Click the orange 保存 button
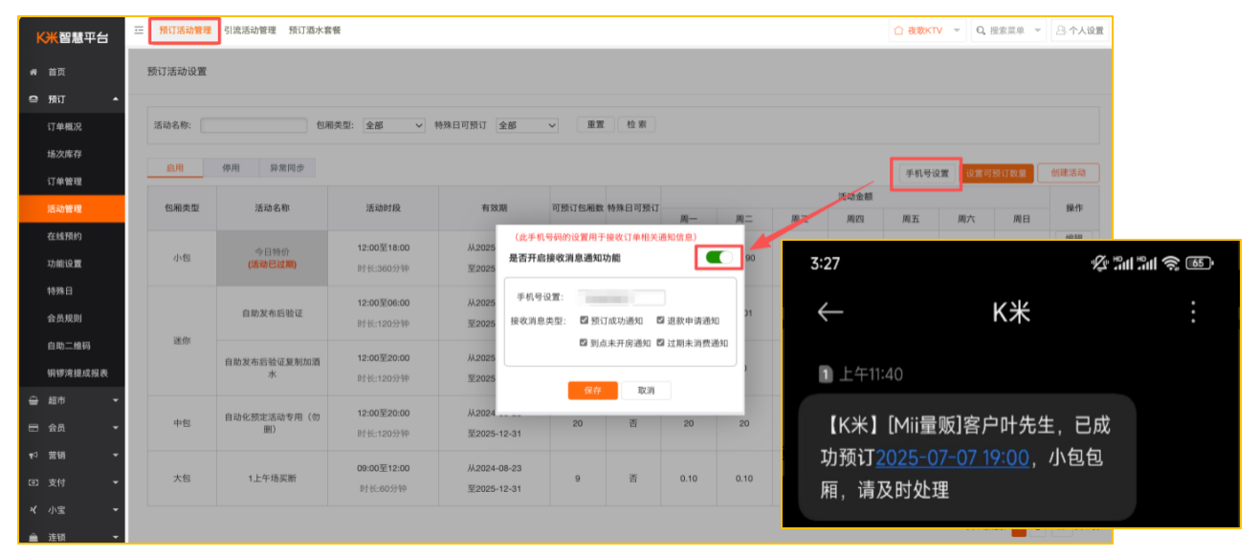Image resolution: width=1259 pixels, height=556 pixels. click(x=591, y=391)
